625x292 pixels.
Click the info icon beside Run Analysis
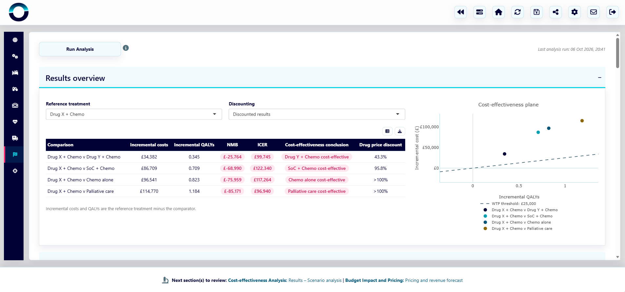[126, 48]
